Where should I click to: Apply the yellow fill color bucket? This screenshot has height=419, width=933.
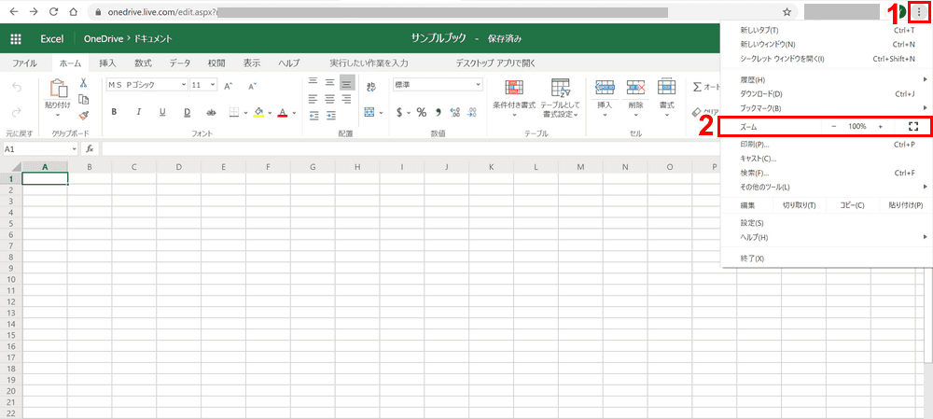tap(258, 112)
